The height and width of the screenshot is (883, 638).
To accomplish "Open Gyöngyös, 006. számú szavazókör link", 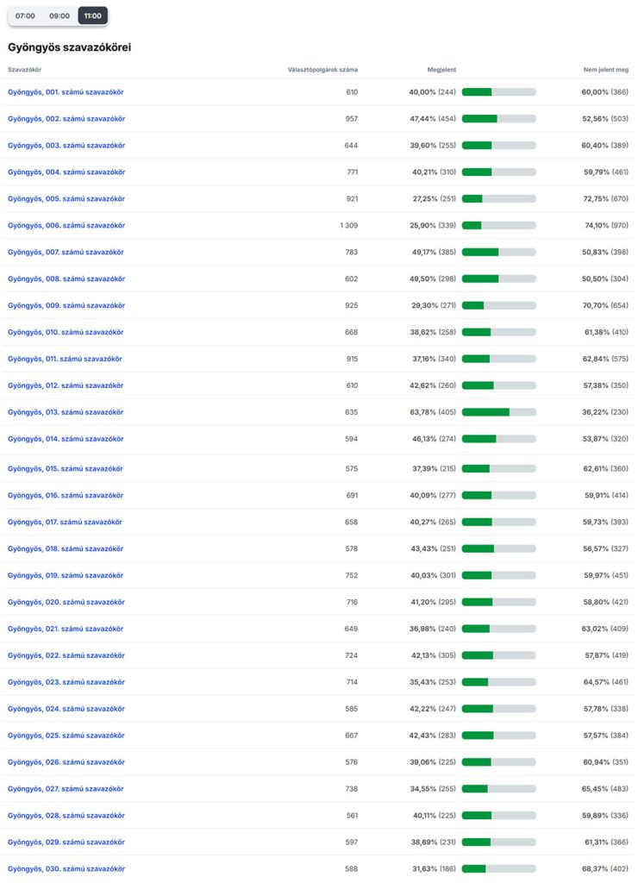I will (66, 225).
